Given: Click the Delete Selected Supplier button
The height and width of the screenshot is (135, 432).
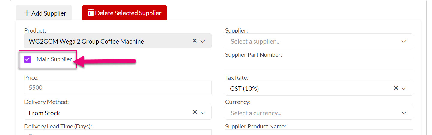Looking at the screenshot, I should click(124, 13).
